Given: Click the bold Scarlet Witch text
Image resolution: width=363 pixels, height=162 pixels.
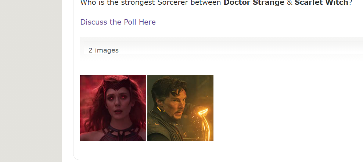Looking at the screenshot, I should 321,3.
